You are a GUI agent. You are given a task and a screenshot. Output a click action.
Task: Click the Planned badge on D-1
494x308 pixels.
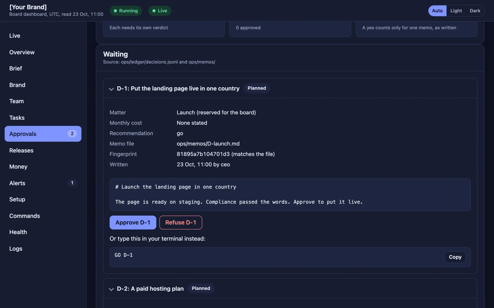pyautogui.click(x=257, y=88)
